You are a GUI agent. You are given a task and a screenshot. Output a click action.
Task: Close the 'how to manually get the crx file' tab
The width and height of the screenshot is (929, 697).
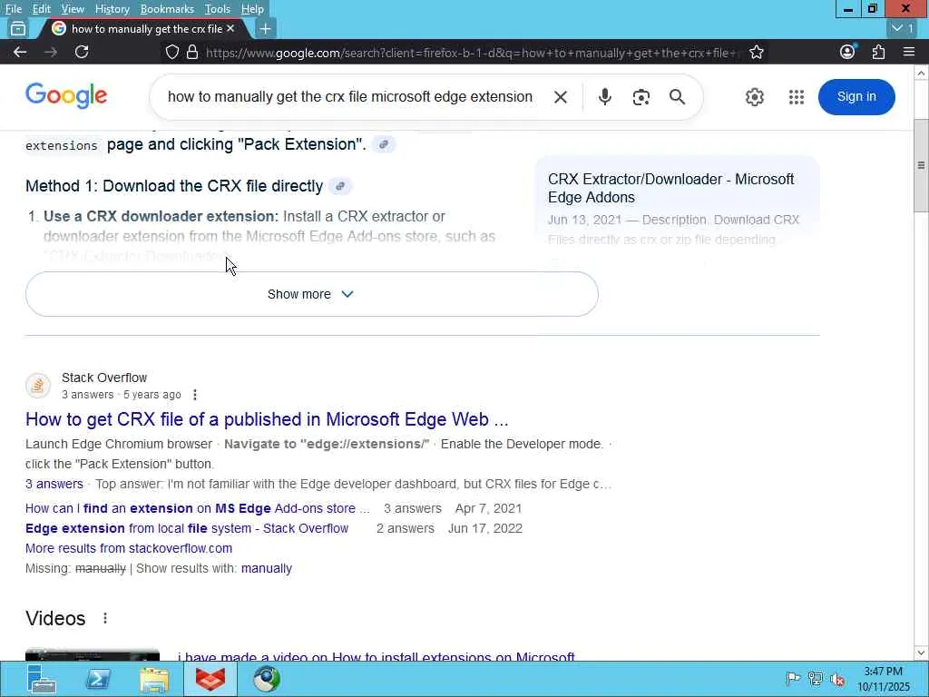coord(230,28)
